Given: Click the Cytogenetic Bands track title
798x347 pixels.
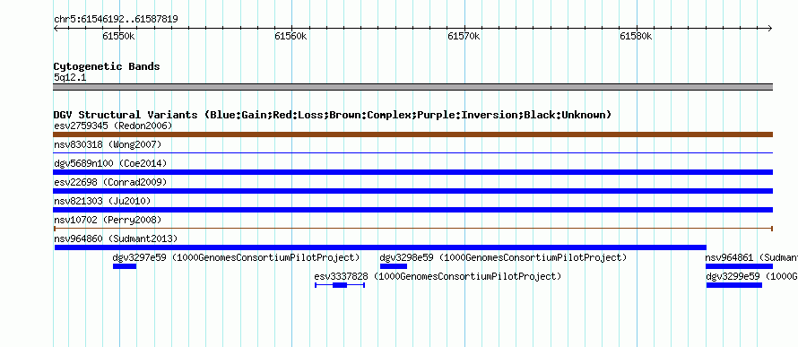Looking at the screenshot, I should point(107,66).
